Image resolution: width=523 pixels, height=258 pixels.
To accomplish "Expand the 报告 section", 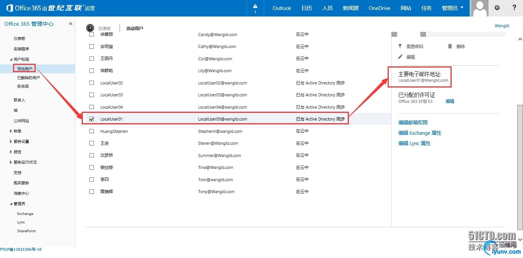I will [x=11, y=152].
